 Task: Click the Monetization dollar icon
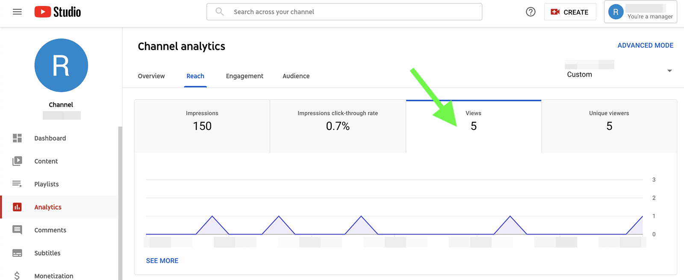click(x=17, y=276)
